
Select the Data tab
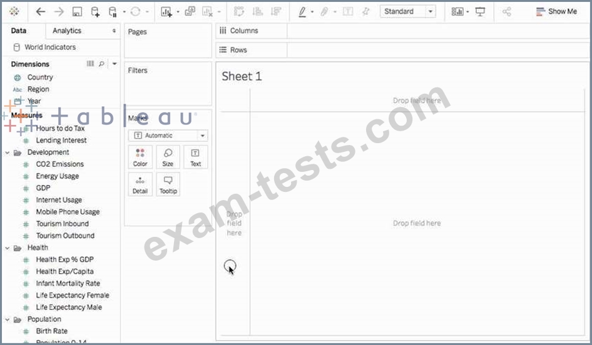(19, 31)
